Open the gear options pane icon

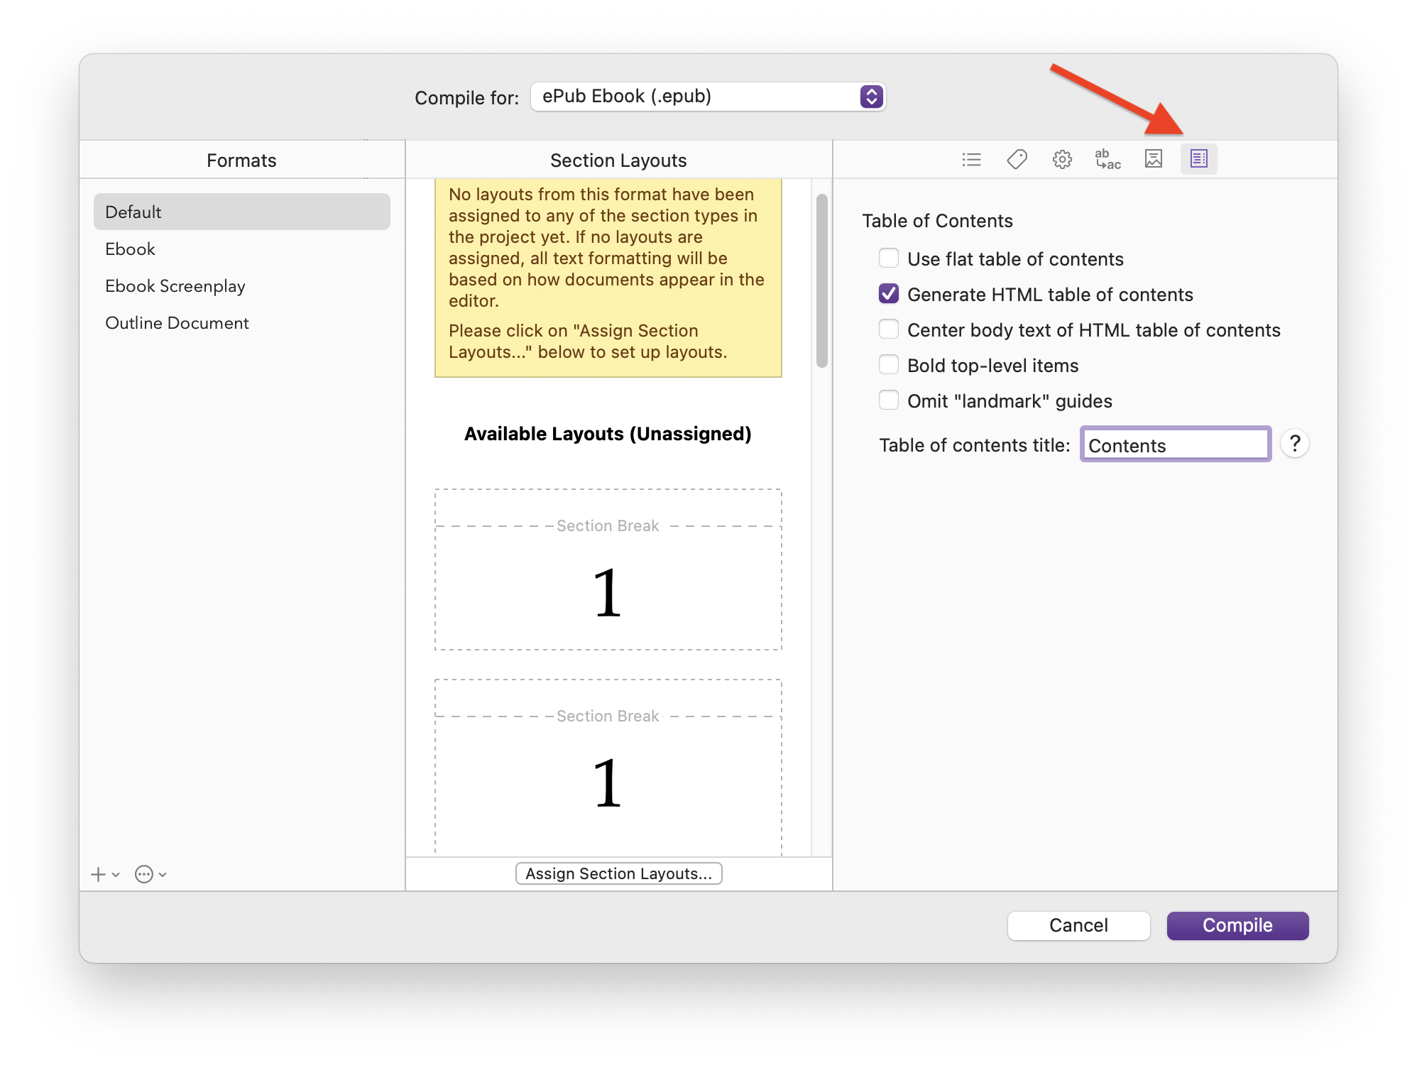(x=1062, y=160)
